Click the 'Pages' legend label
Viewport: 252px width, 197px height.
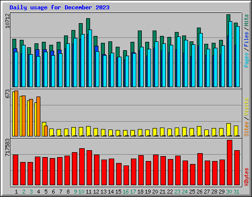246,60
